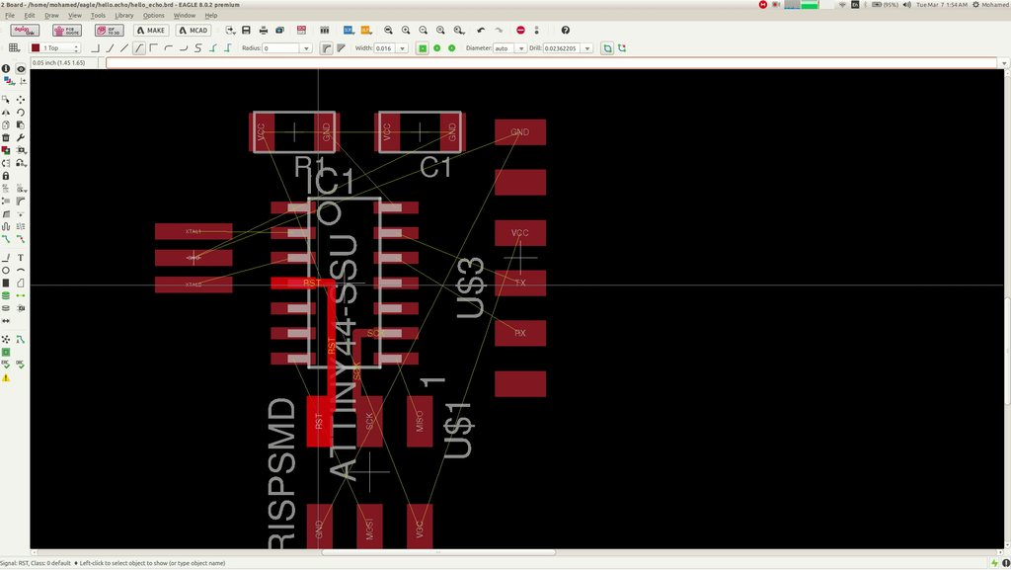Choose the straight-line wire bend style
The height and width of the screenshot is (570, 1011).
click(x=124, y=47)
